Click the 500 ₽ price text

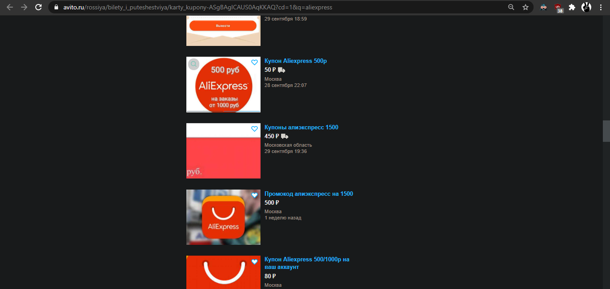point(272,203)
